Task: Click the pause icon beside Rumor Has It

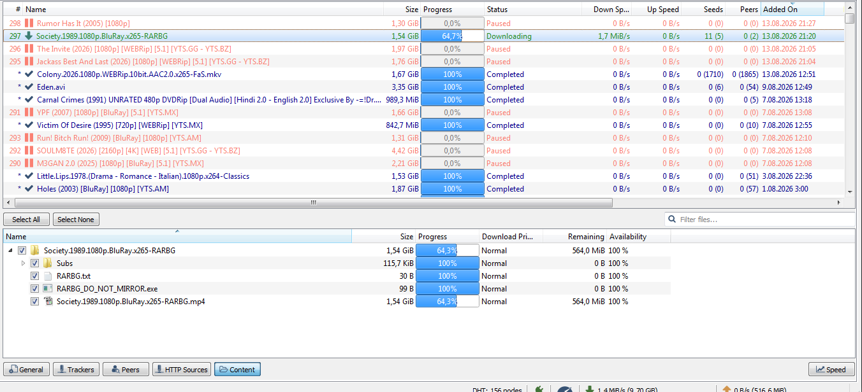Action: 29,24
